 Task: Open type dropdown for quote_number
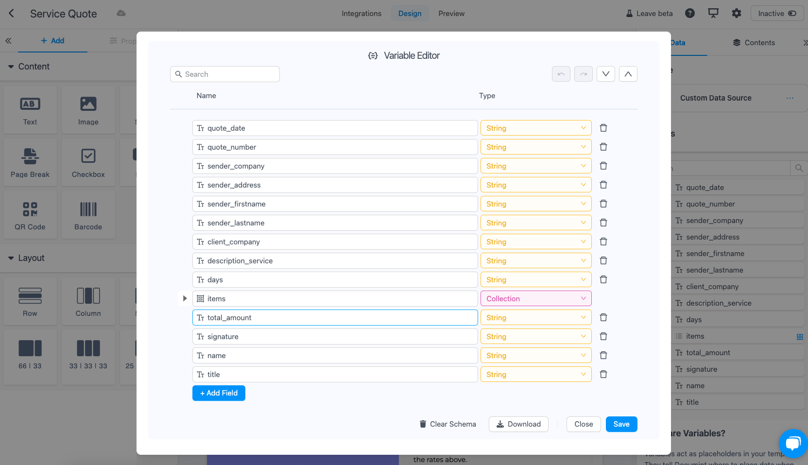pos(536,147)
